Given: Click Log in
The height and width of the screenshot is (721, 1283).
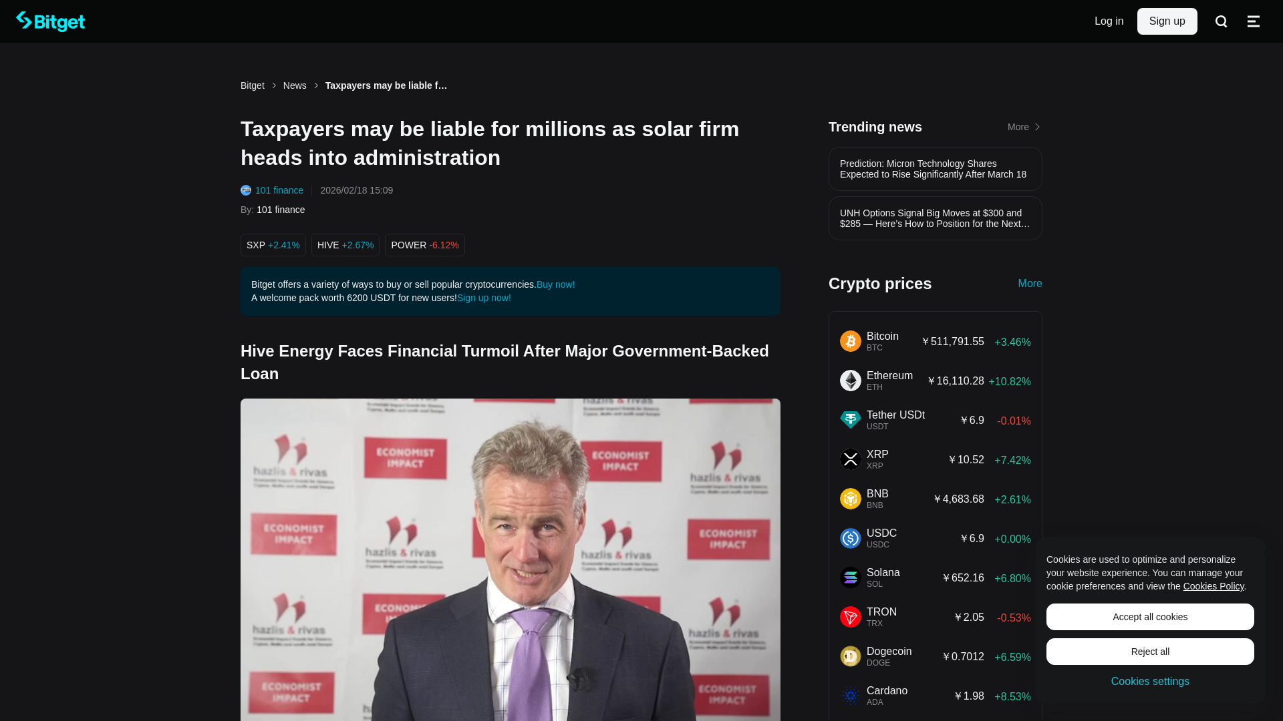Looking at the screenshot, I should (x=1109, y=21).
